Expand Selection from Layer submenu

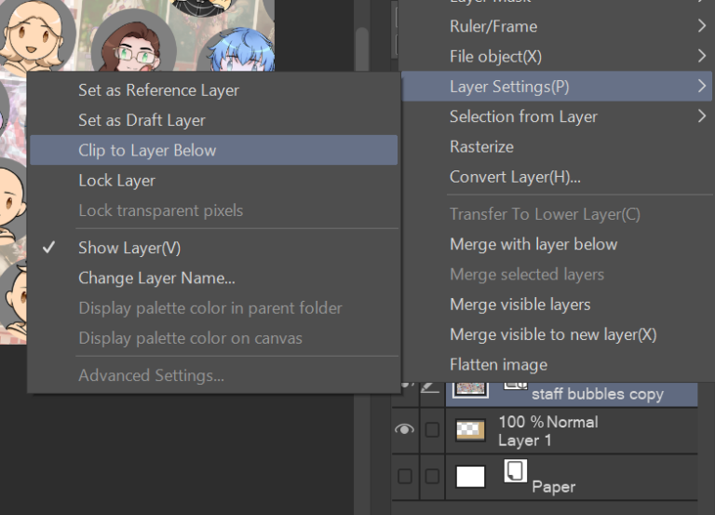pos(557,116)
